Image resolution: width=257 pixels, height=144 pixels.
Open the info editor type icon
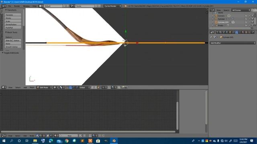click(4, 6)
